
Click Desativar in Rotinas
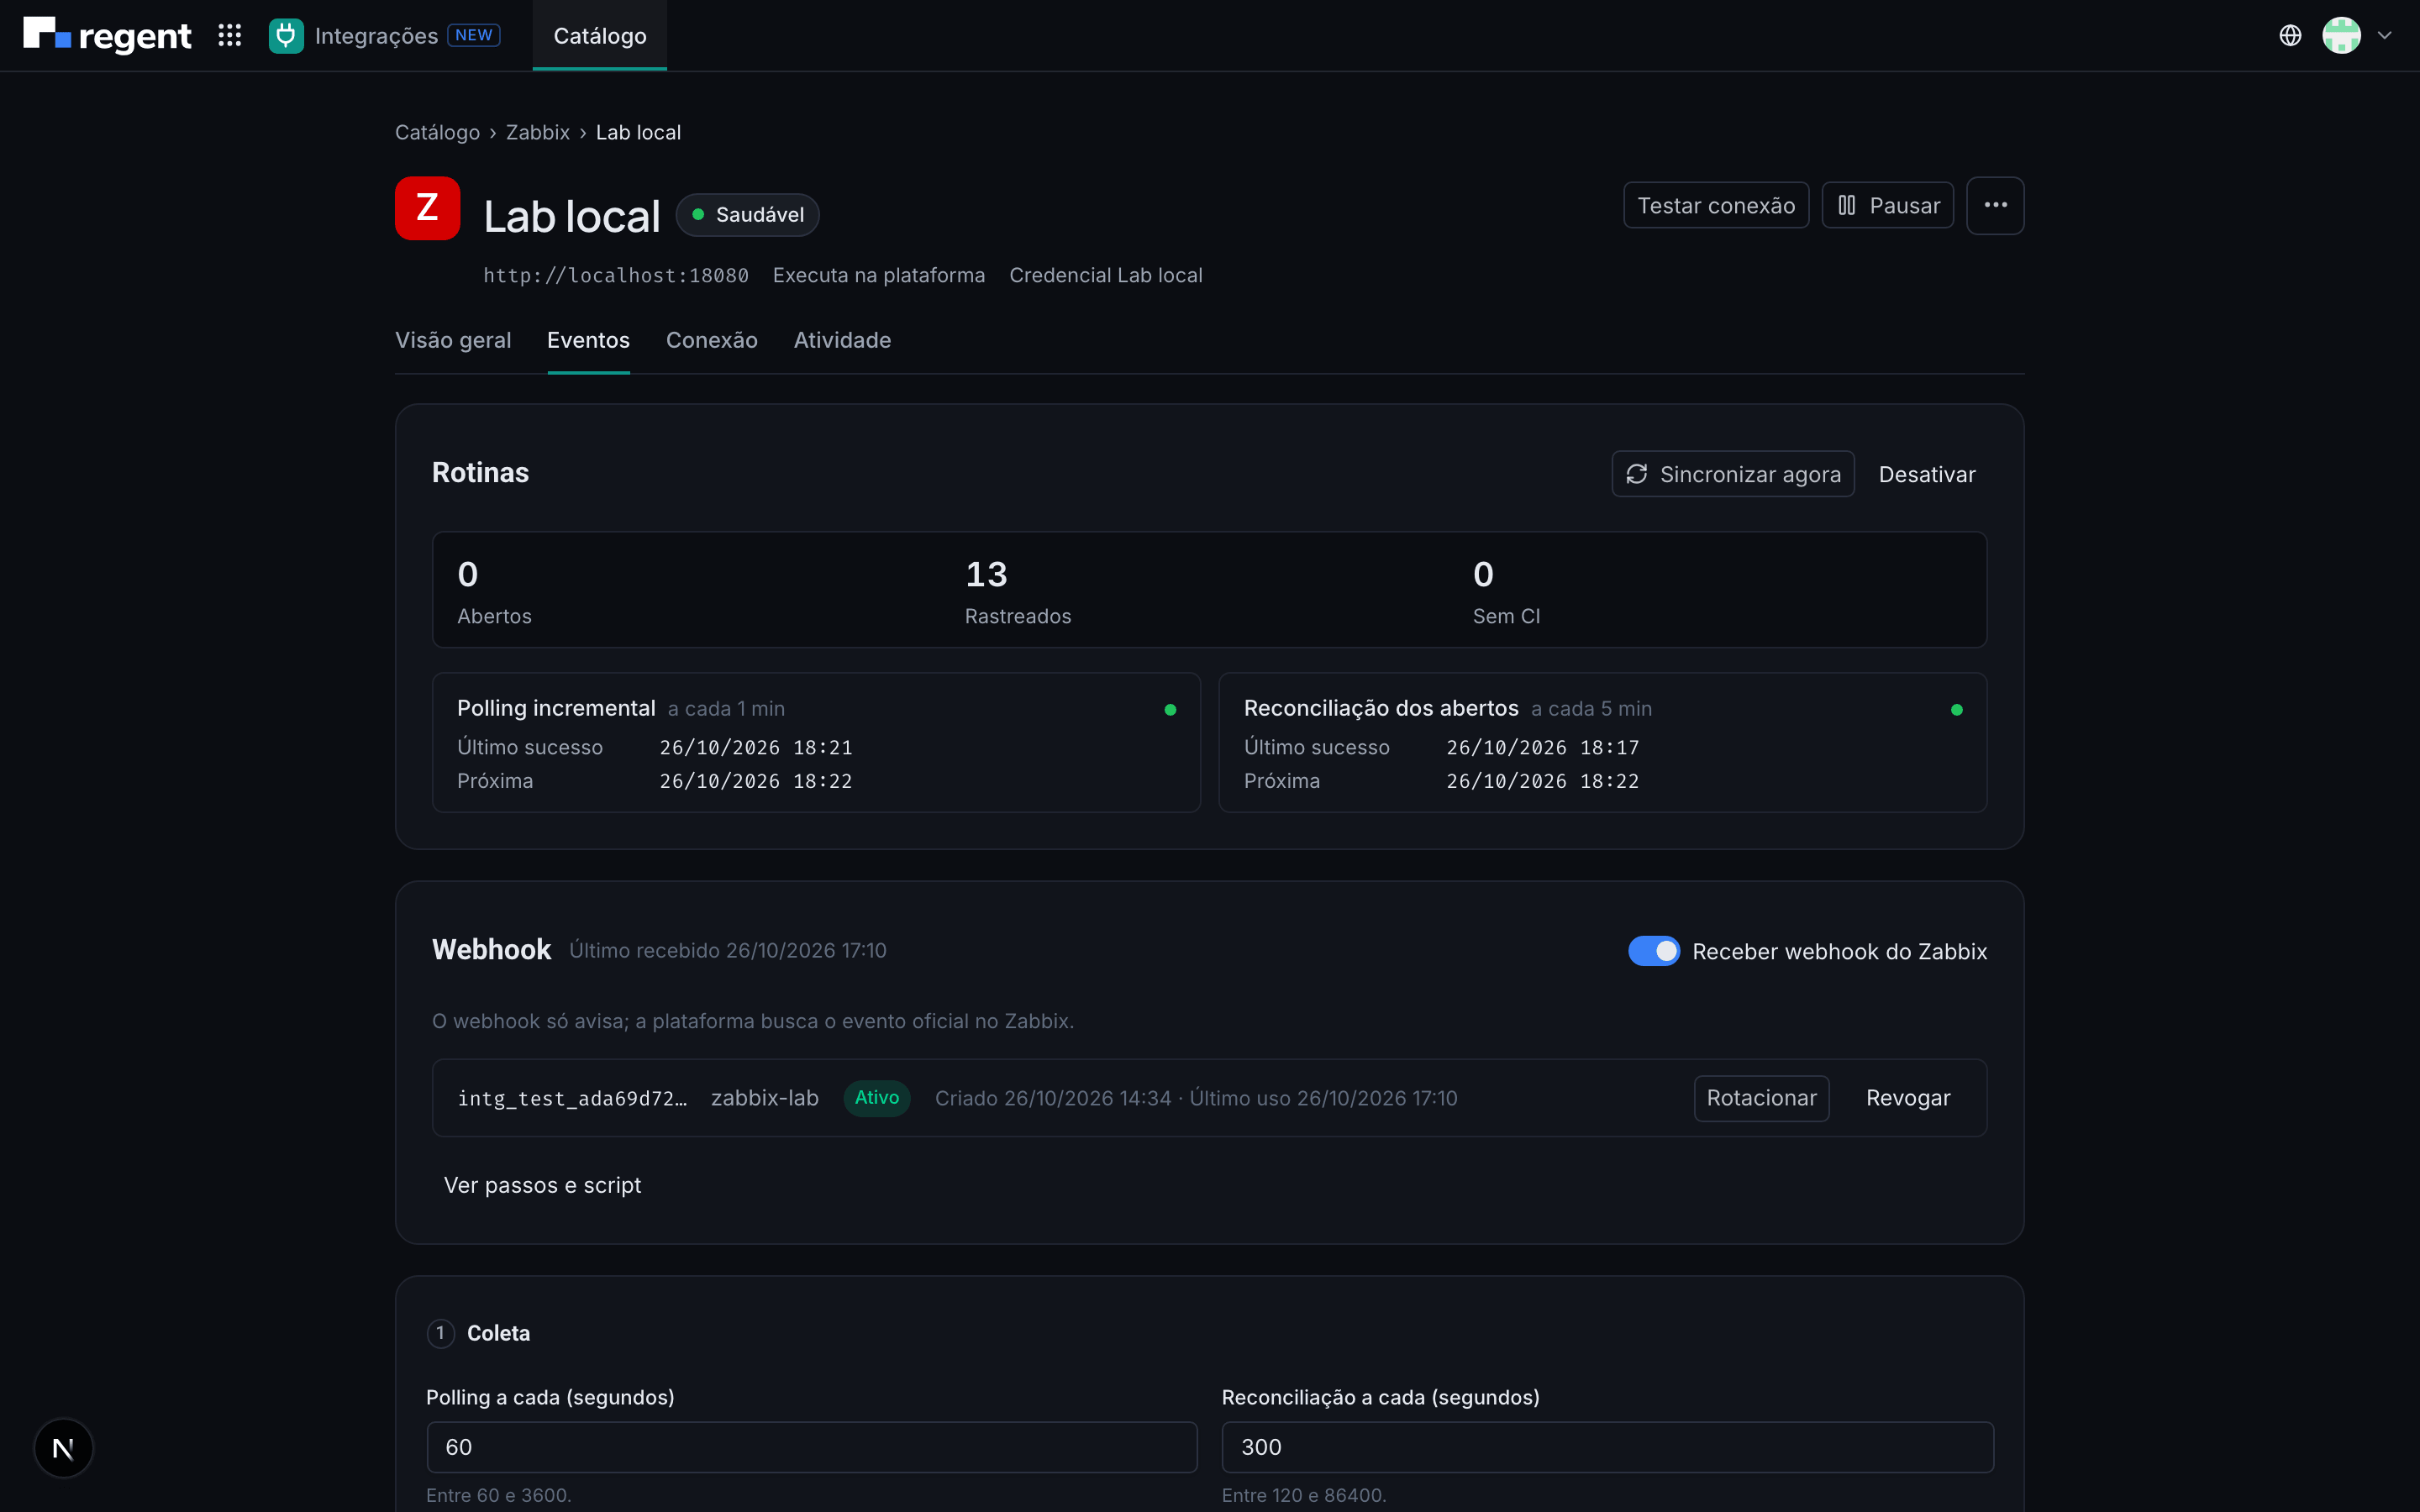tap(1927, 474)
